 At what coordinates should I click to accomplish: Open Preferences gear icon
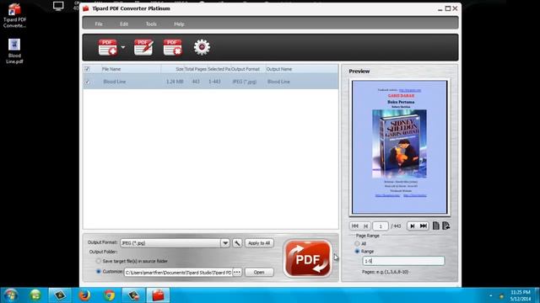point(202,47)
